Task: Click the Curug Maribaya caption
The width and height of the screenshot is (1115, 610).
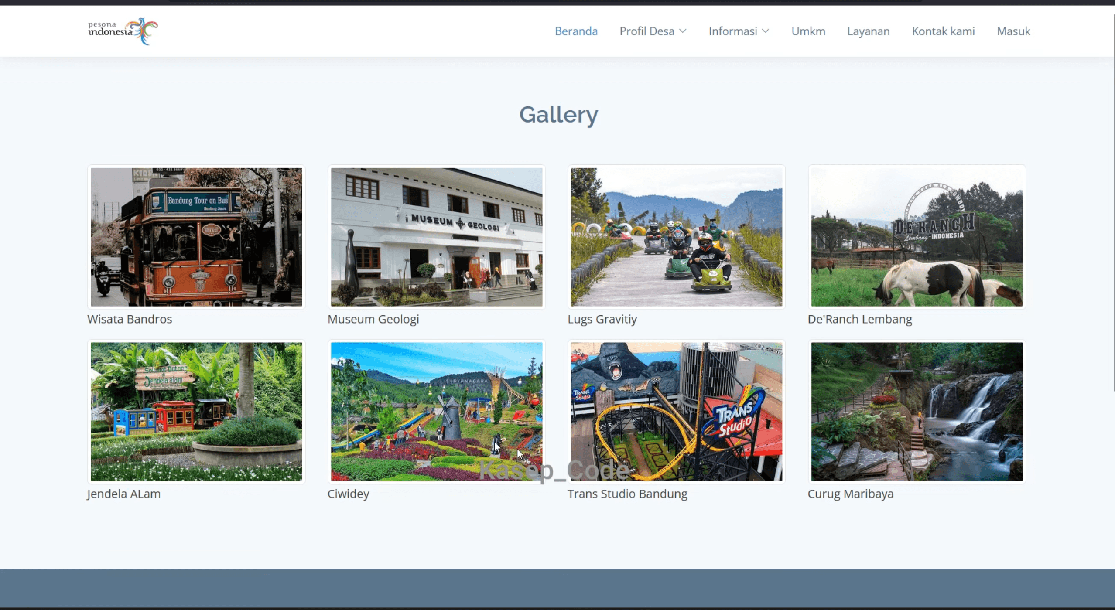Action: pos(850,494)
